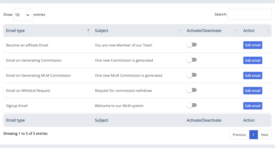The height and width of the screenshot is (148, 275).
Task: Go to Previous page
Action: 239,135
